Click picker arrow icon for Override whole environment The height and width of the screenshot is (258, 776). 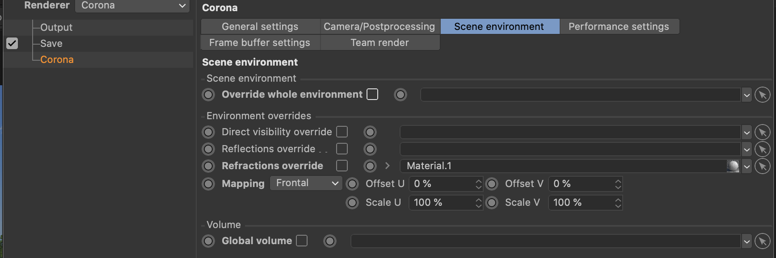tap(762, 95)
